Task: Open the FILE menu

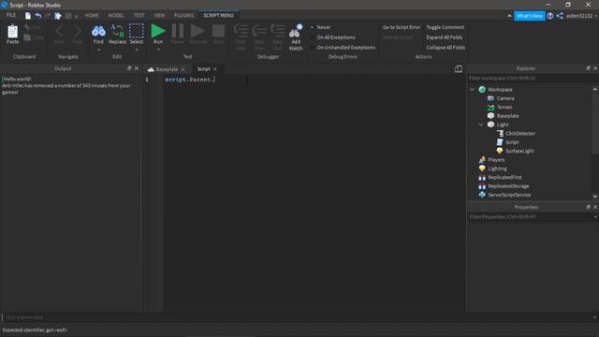Action: point(10,15)
